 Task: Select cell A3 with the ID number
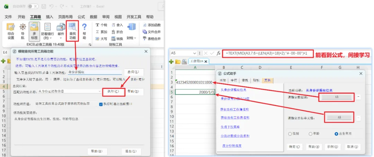[195, 82]
